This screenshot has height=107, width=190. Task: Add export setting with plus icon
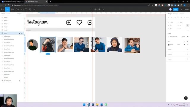pyautogui.click(x=188, y=59)
